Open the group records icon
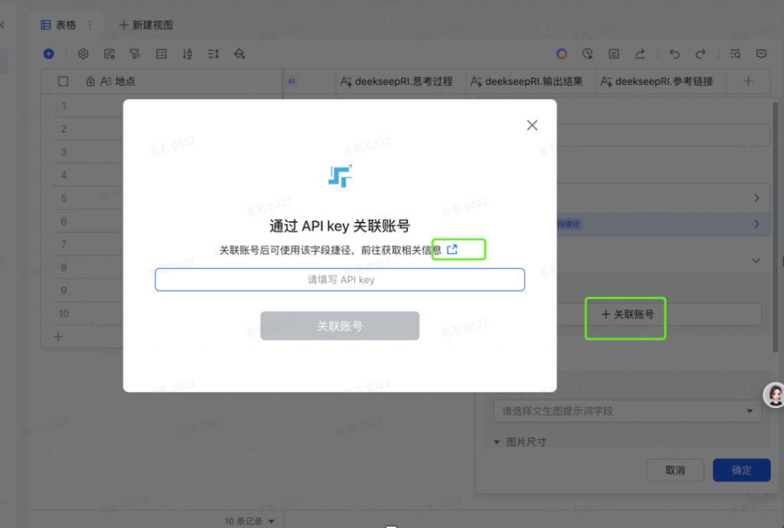The height and width of the screenshot is (528, 784). (x=161, y=54)
